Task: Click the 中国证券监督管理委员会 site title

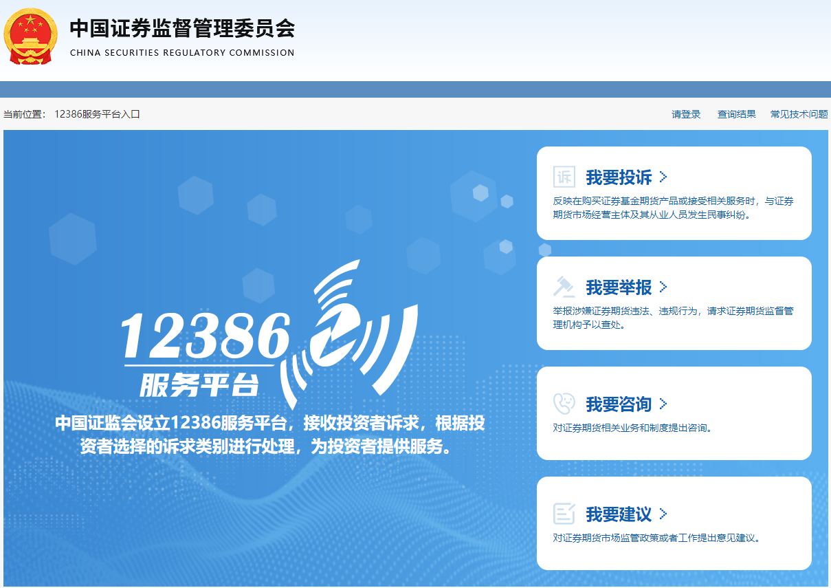Action: tap(182, 29)
